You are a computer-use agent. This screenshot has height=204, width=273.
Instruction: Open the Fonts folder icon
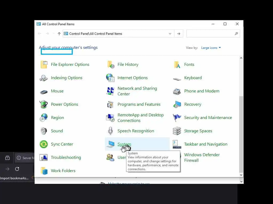click(177, 65)
